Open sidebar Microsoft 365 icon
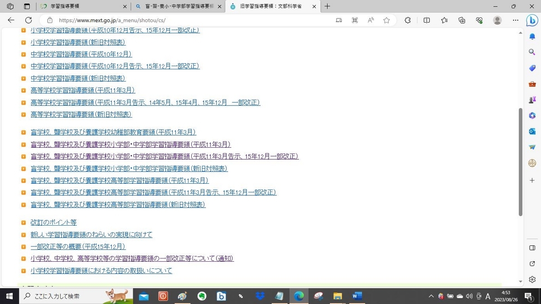 pos(532,115)
